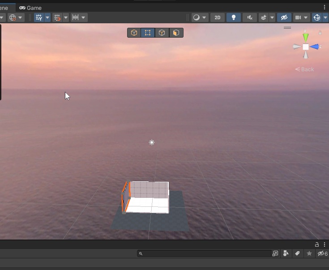Click the Project panel search field
Image resolution: width=329 pixels, height=270 pixels.
[204, 253]
